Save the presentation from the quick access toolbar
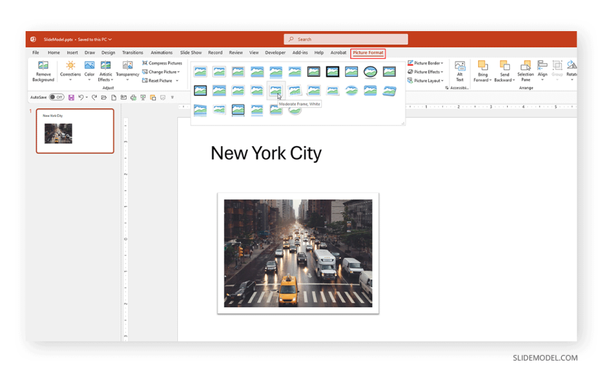 click(71, 98)
